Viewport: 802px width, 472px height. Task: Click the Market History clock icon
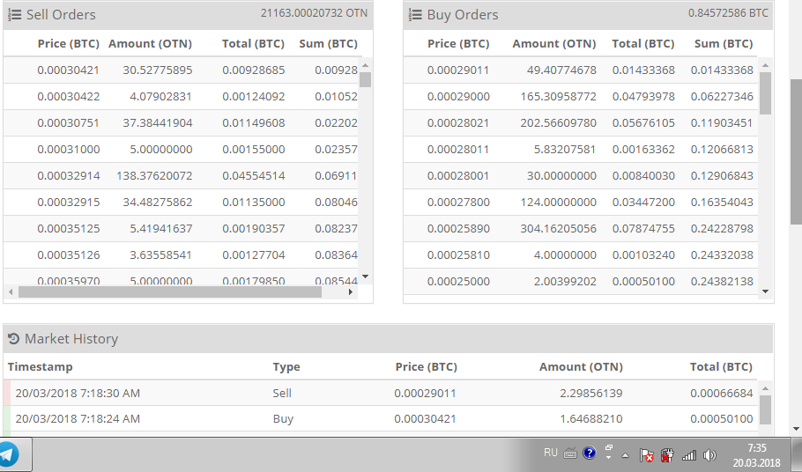point(13,339)
